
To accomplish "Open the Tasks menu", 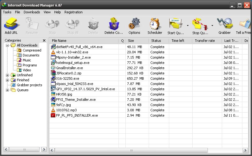I will click(7, 12).
